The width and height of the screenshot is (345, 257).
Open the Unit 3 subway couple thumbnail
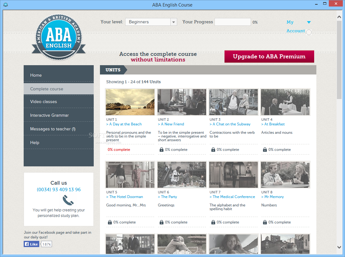(x=234, y=102)
